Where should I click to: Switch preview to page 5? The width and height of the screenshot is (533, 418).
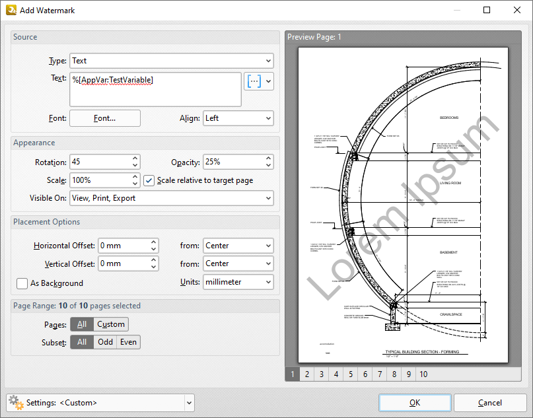pos(351,374)
